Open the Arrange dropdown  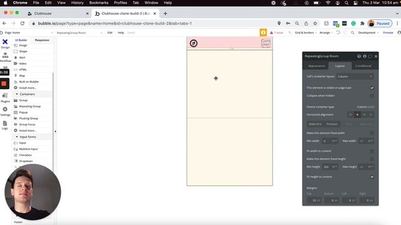click(x=326, y=32)
